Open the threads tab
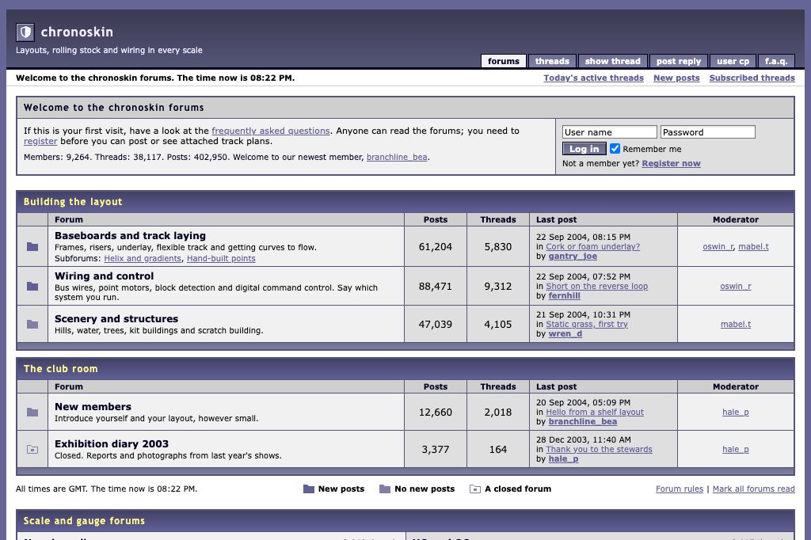The image size is (811, 540). 552,61
